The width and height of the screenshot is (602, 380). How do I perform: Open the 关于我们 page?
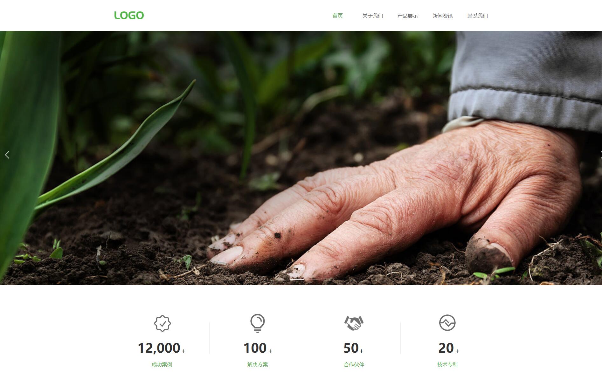coord(372,16)
